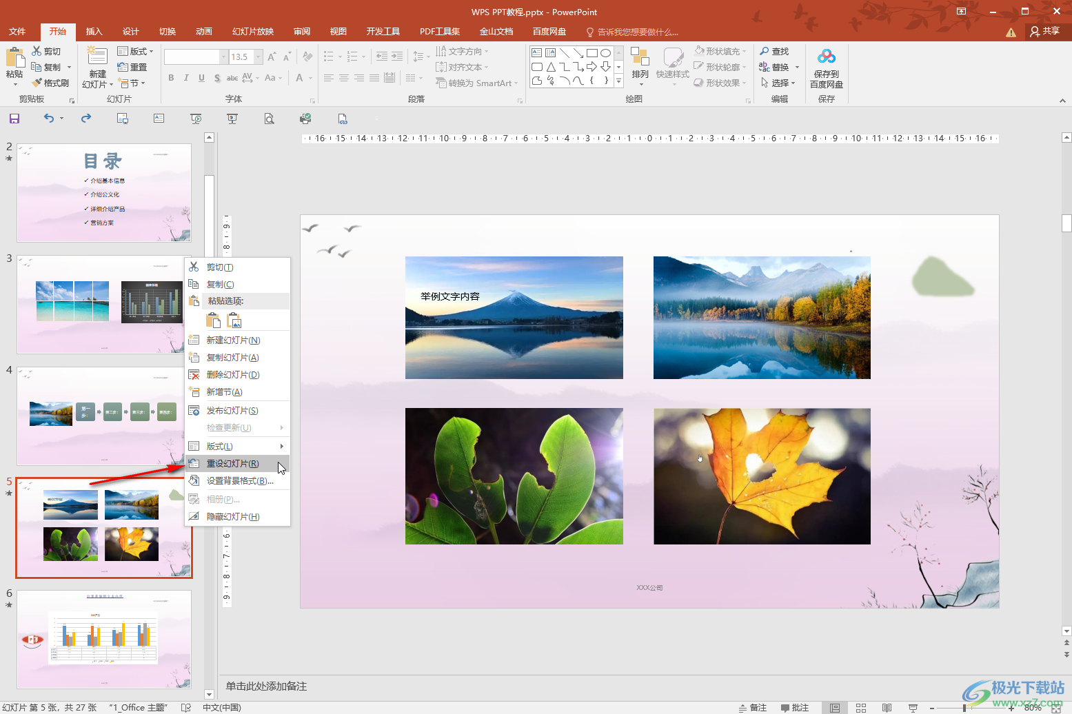Open the Arrange (排列) menu
1072x714 pixels.
(640, 67)
